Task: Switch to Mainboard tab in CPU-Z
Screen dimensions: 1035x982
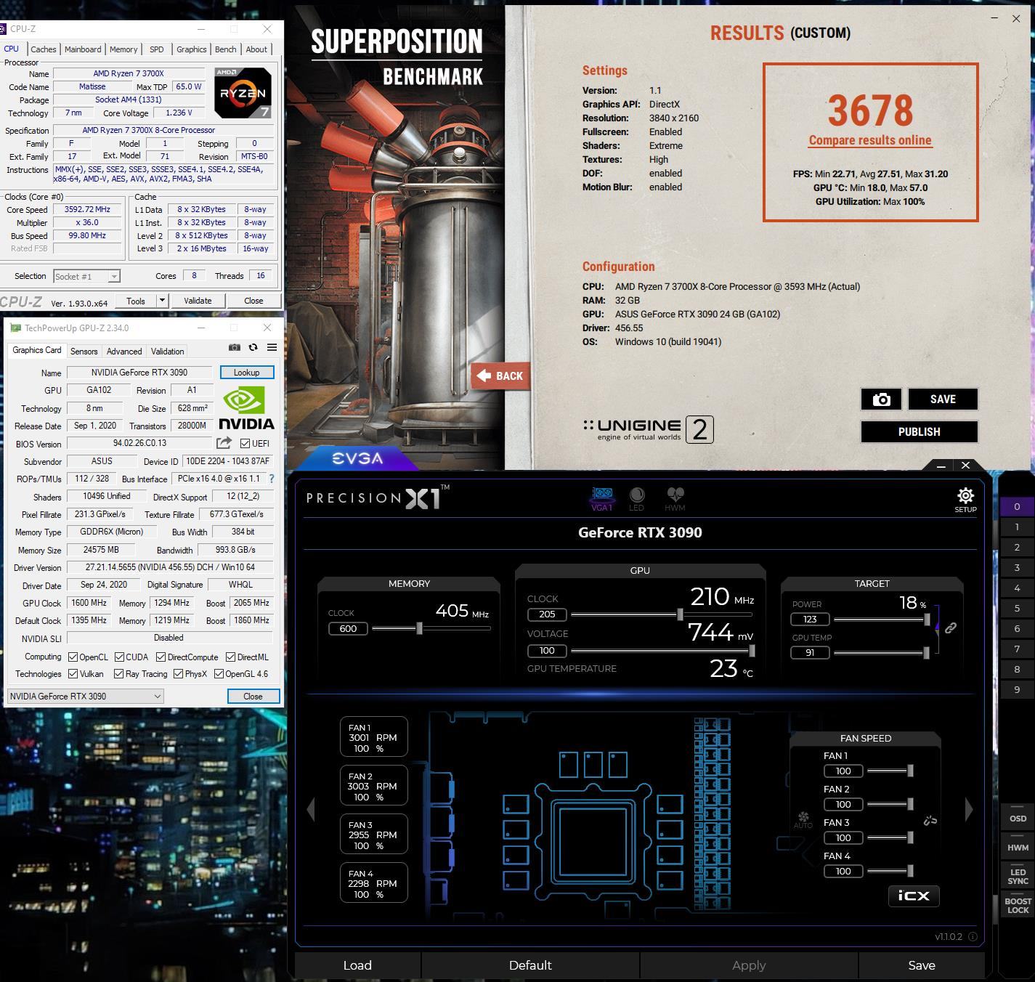Action: point(83,49)
